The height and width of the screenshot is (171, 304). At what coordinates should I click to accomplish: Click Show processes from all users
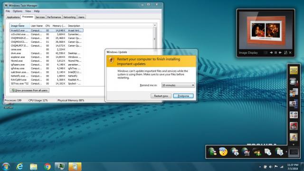click(x=29, y=90)
